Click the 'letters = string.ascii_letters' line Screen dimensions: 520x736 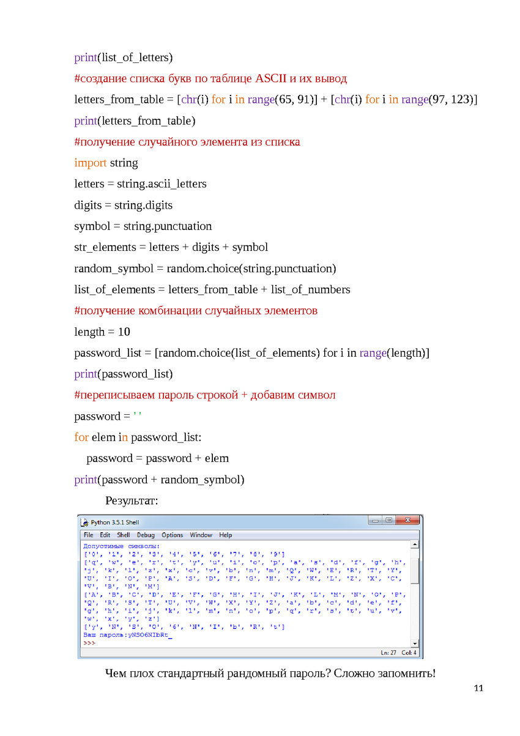141,184
